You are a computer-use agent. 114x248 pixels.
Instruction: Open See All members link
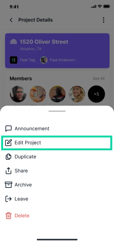pyautogui.click(x=98, y=78)
